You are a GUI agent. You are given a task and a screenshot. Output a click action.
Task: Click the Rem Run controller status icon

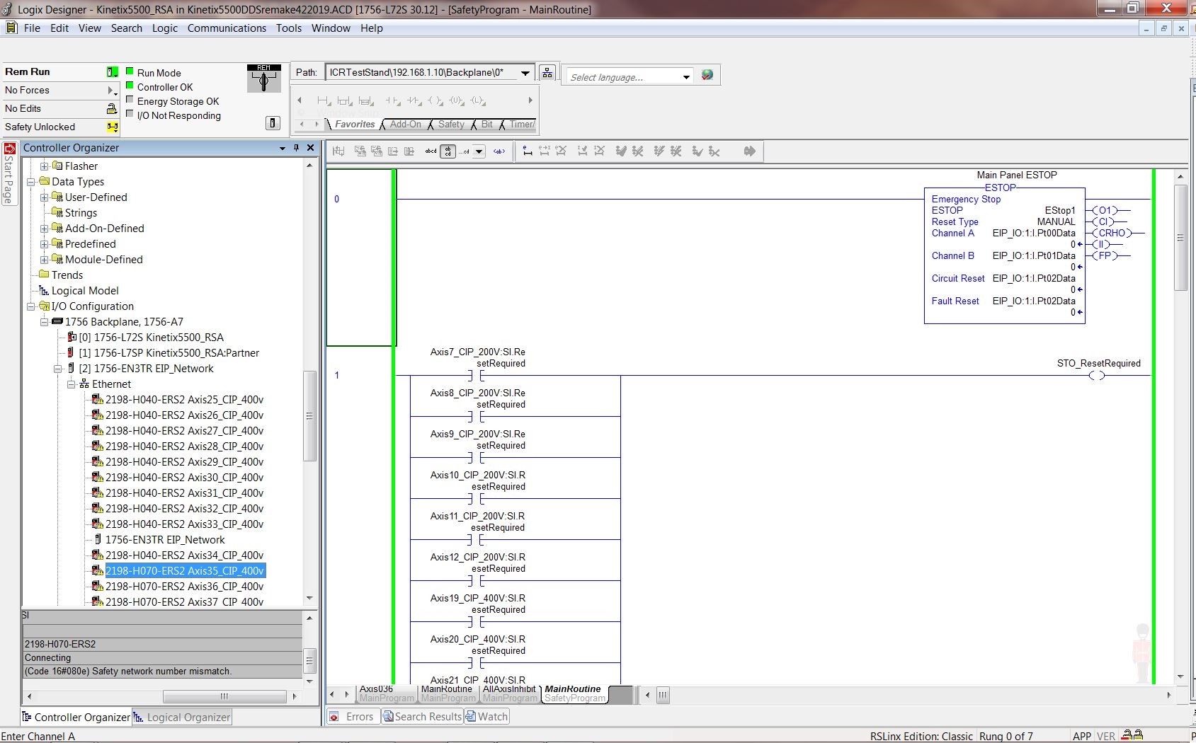tap(112, 71)
